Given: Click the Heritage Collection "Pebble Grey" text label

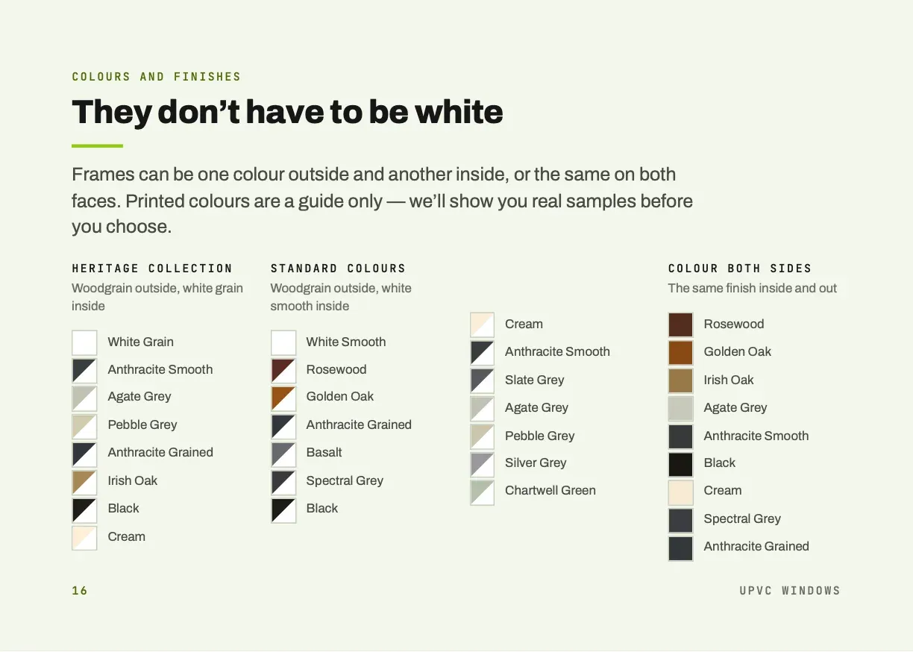Looking at the screenshot, I should [x=142, y=425].
